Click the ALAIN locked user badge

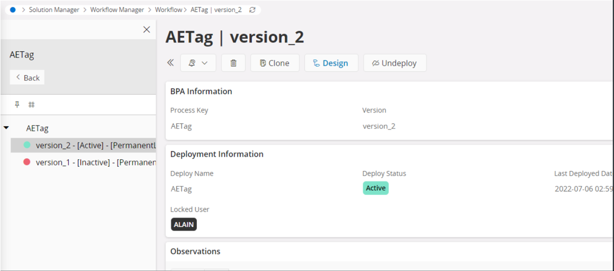[184, 224]
